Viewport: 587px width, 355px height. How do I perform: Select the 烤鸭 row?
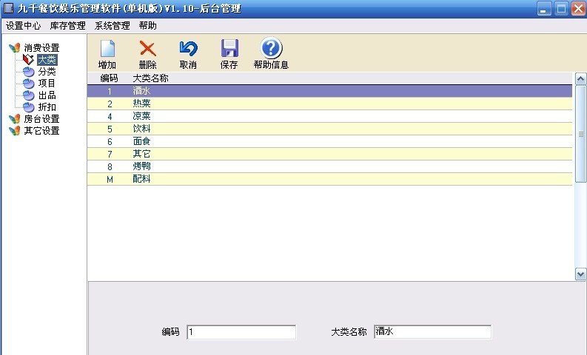(329, 166)
